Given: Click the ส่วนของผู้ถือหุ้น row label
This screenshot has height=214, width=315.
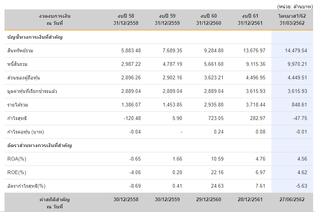Looking at the screenshot, I should pyautogui.click(x=23, y=78).
